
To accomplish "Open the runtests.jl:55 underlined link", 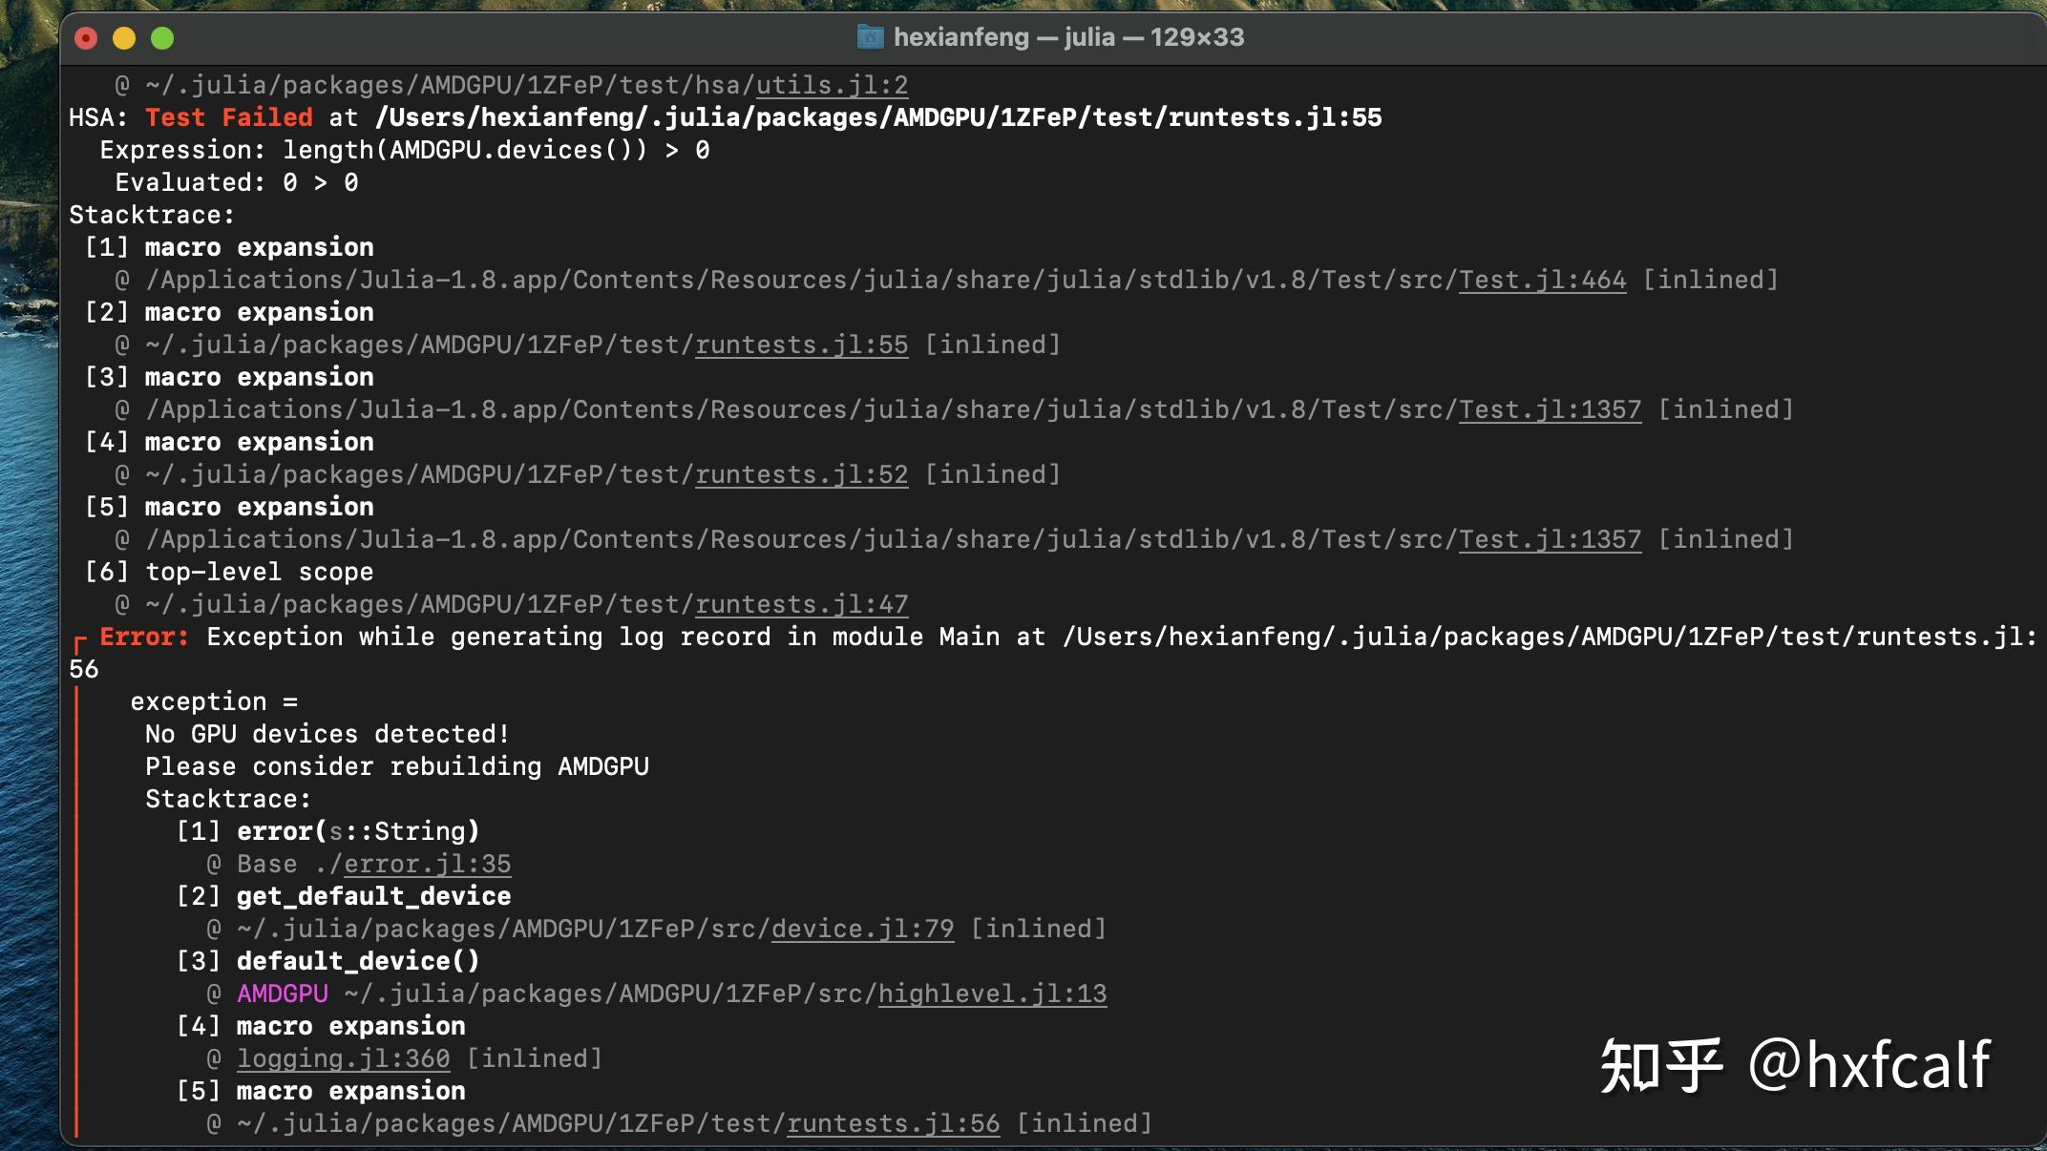I will [x=801, y=345].
